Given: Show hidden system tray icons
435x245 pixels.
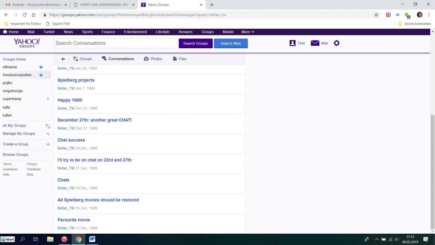Looking at the screenshot, I should pos(376,239).
